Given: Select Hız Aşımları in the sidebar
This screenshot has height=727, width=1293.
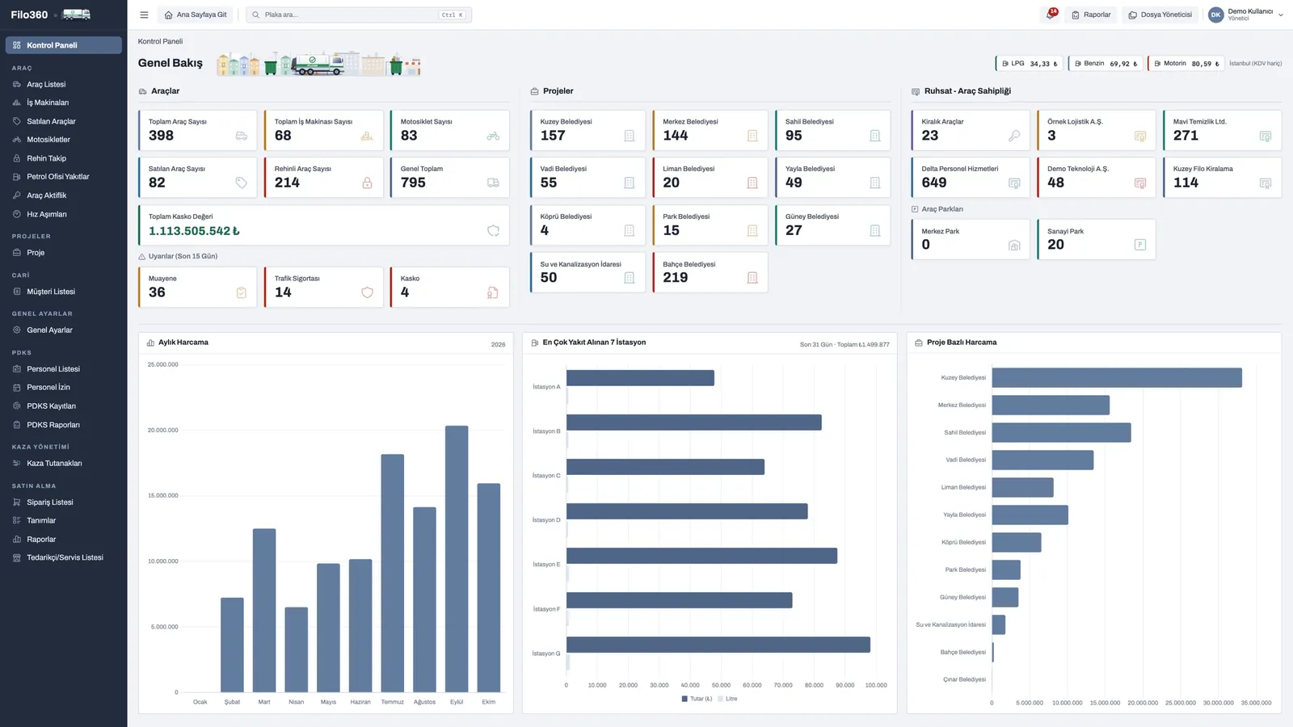Looking at the screenshot, I should coord(64,214).
